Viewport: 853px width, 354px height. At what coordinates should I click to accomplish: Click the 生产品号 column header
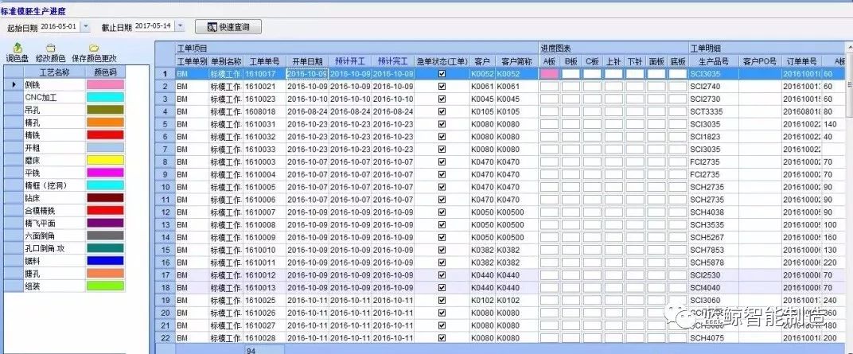[x=713, y=61]
